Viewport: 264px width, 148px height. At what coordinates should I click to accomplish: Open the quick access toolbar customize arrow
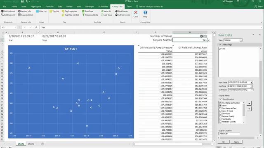[x=38, y=1]
